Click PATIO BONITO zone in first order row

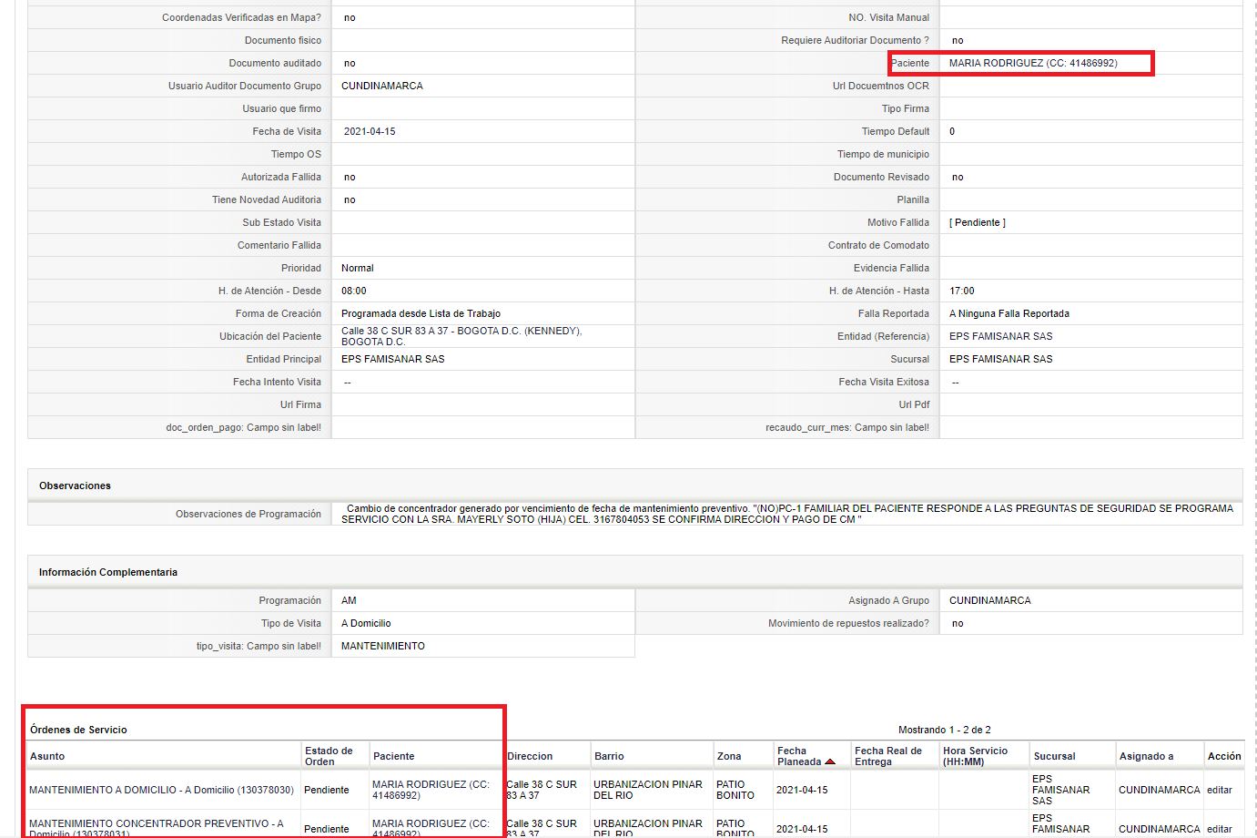pos(735,790)
